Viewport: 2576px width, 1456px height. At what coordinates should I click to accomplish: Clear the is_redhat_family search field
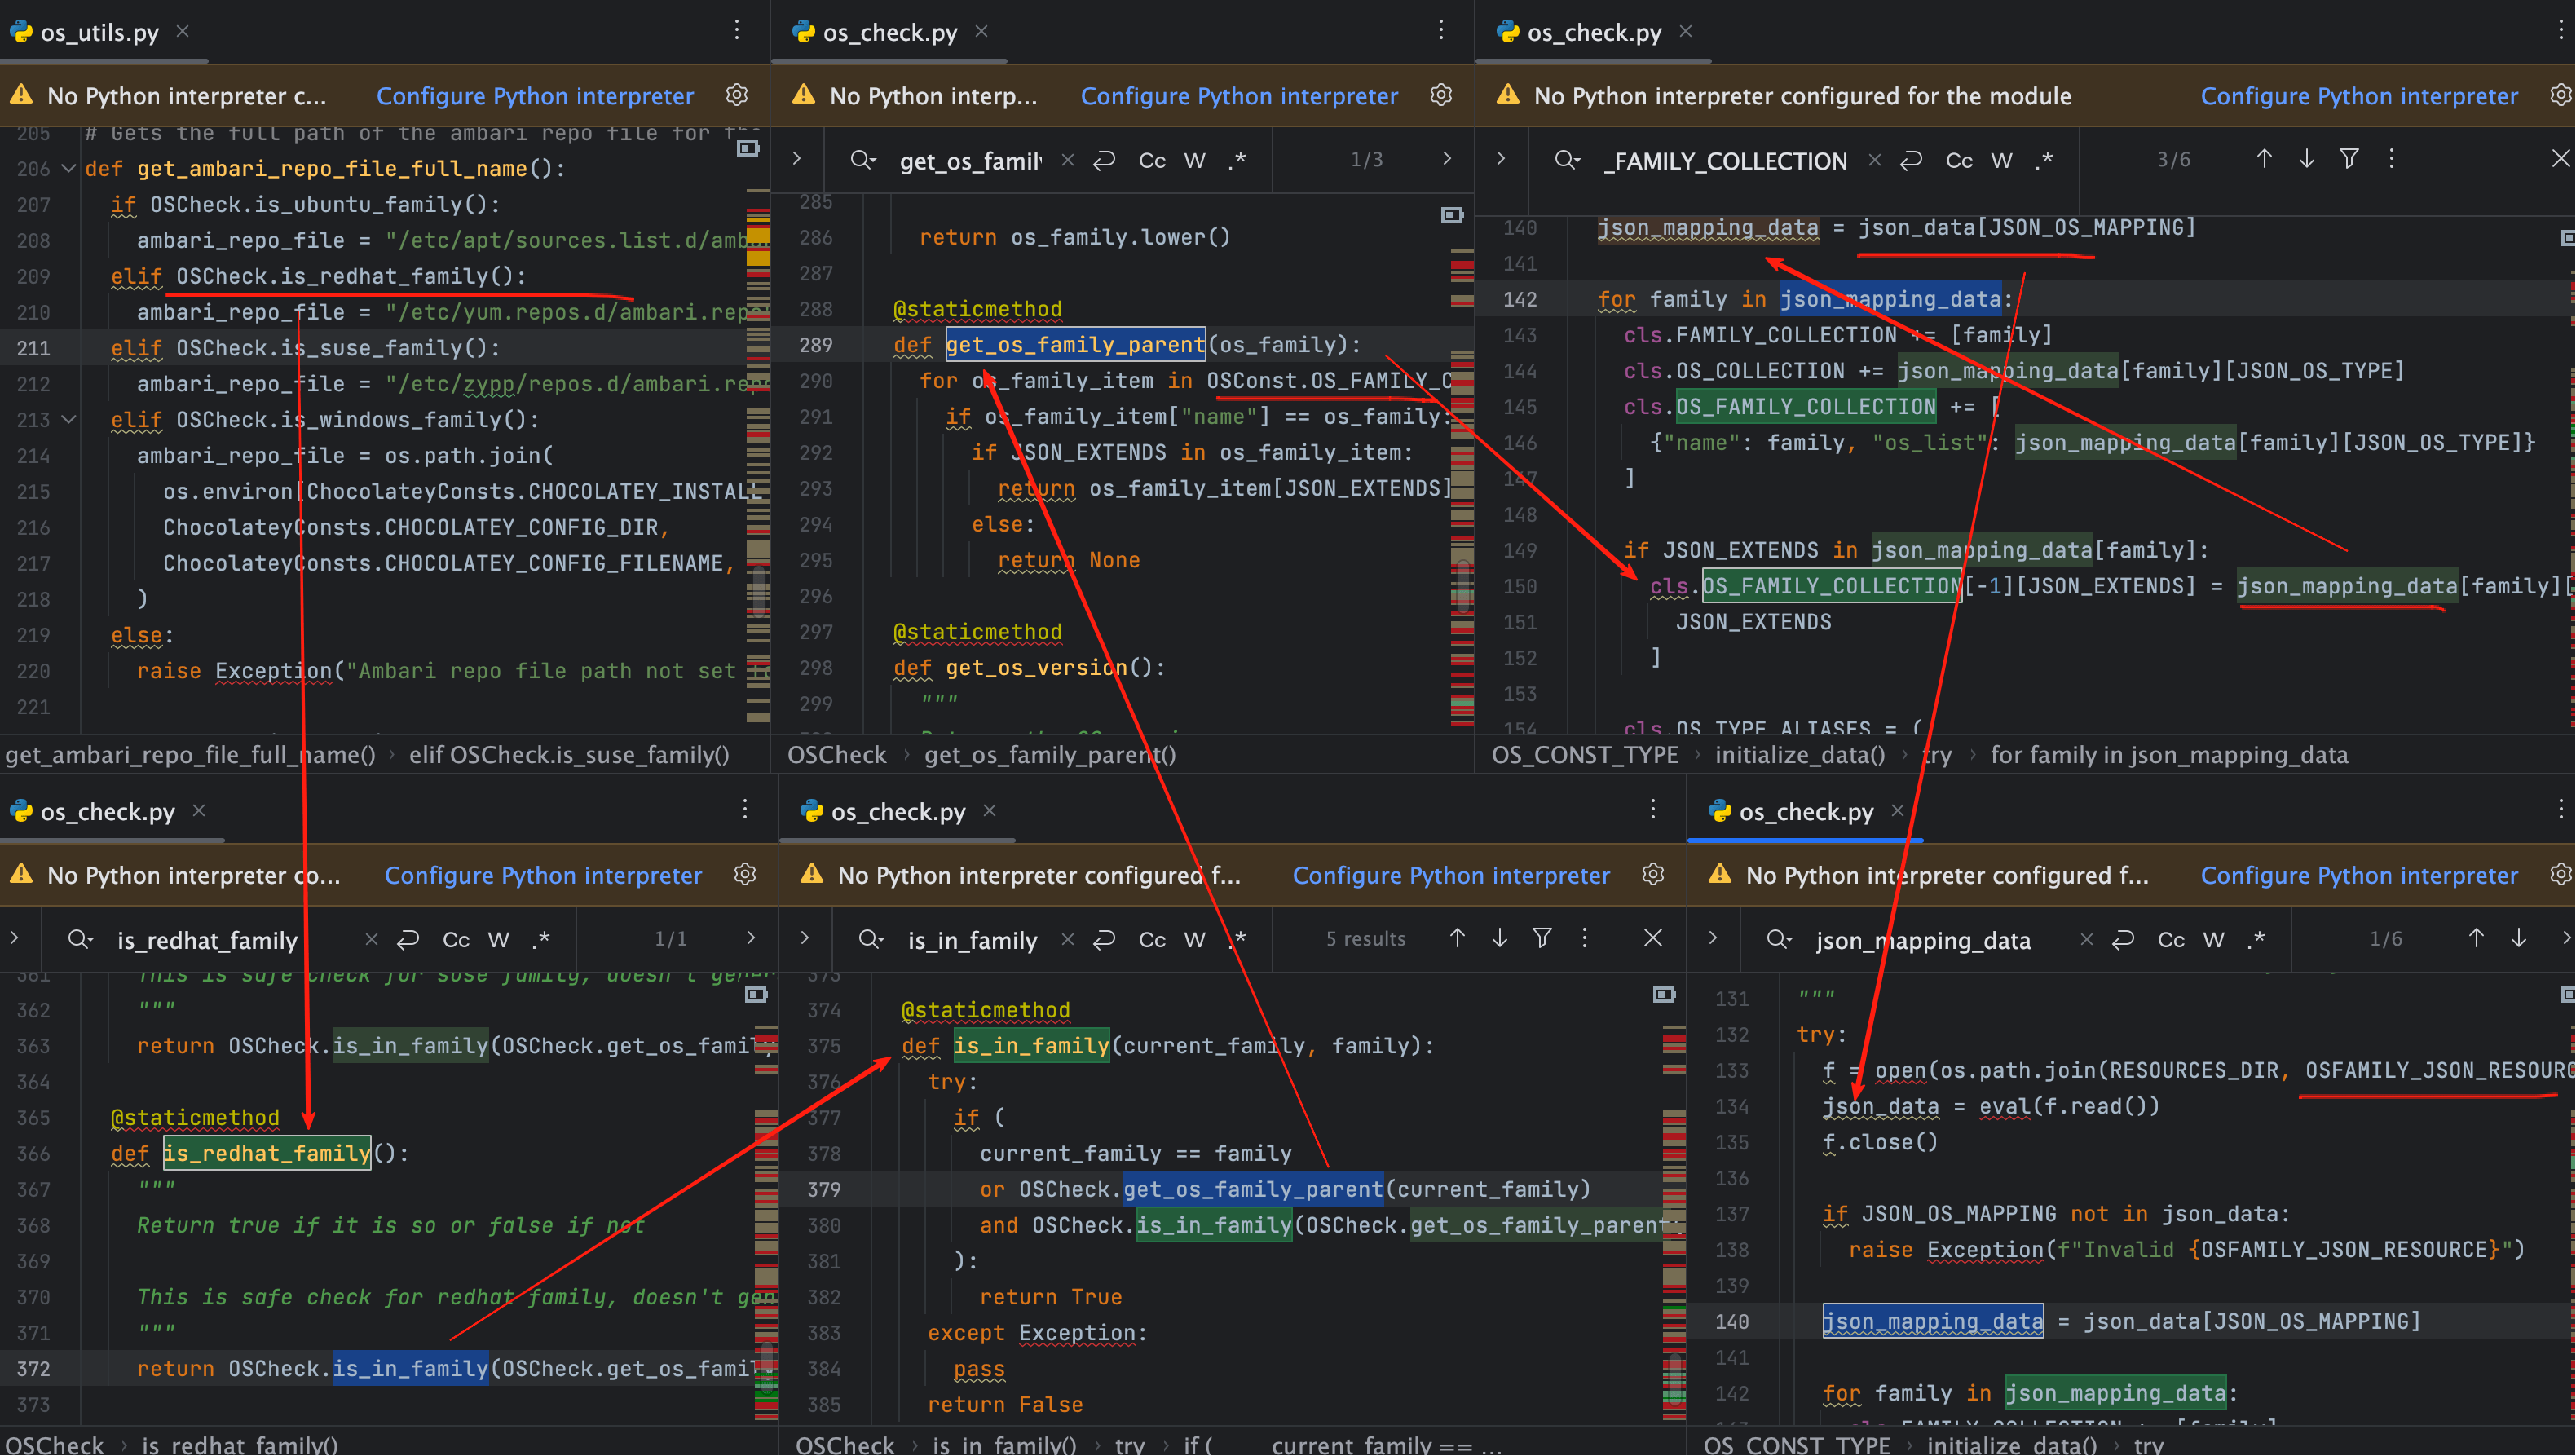click(x=371, y=939)
